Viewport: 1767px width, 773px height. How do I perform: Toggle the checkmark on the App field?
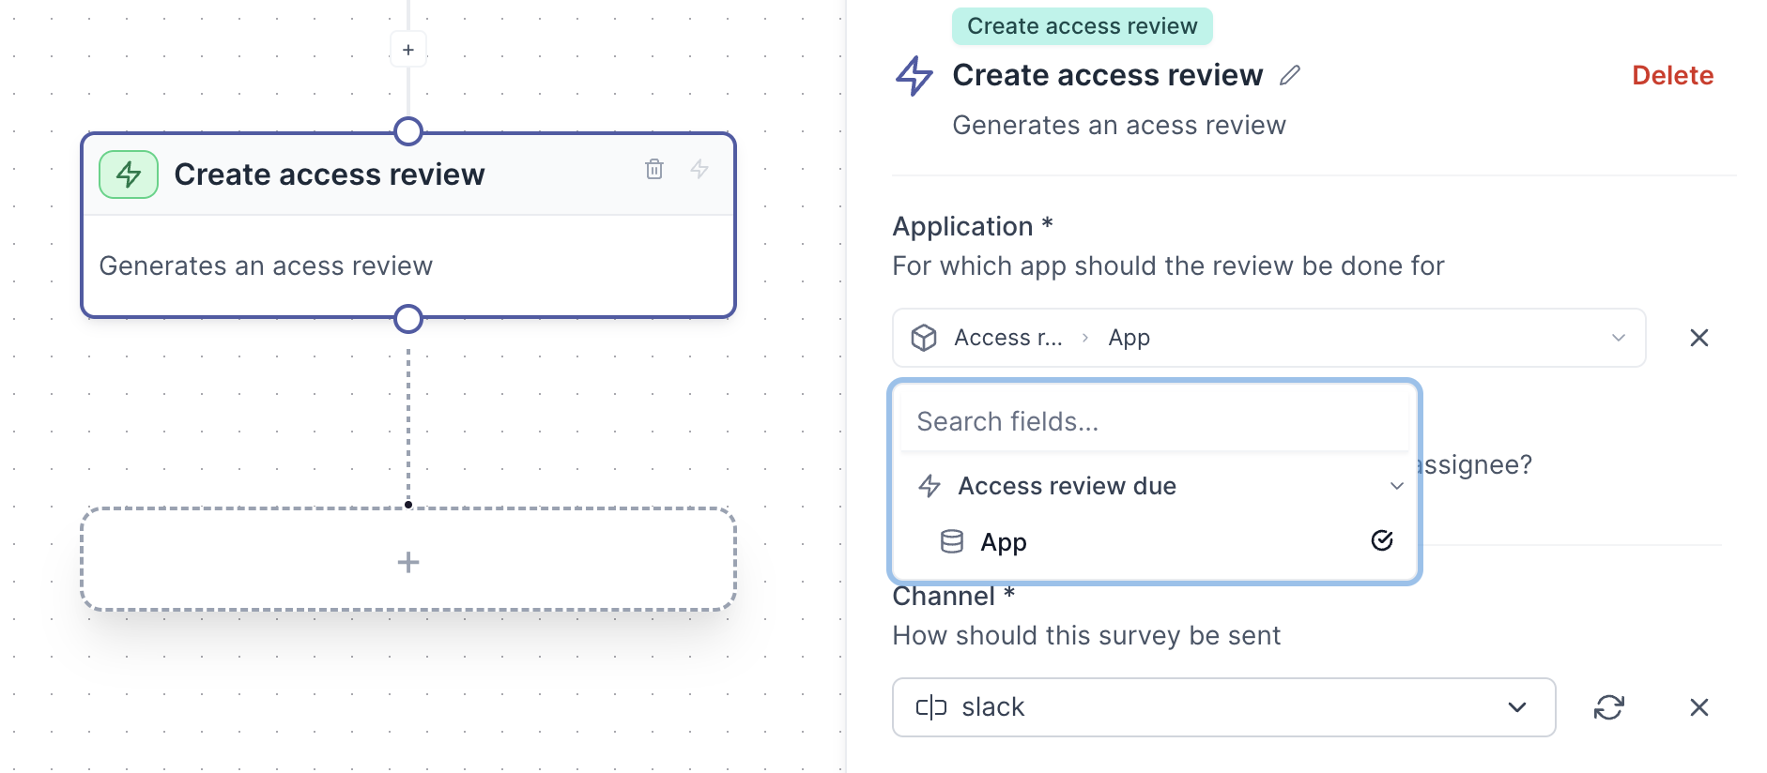[1381, 540]
